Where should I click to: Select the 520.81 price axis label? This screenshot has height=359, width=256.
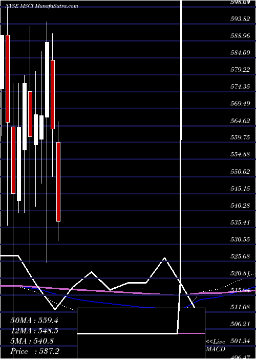[240, 273]
